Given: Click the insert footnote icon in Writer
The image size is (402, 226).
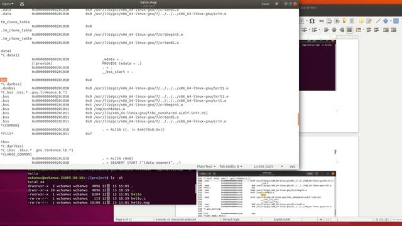Looking at the screenshot, I should [329, 21].
